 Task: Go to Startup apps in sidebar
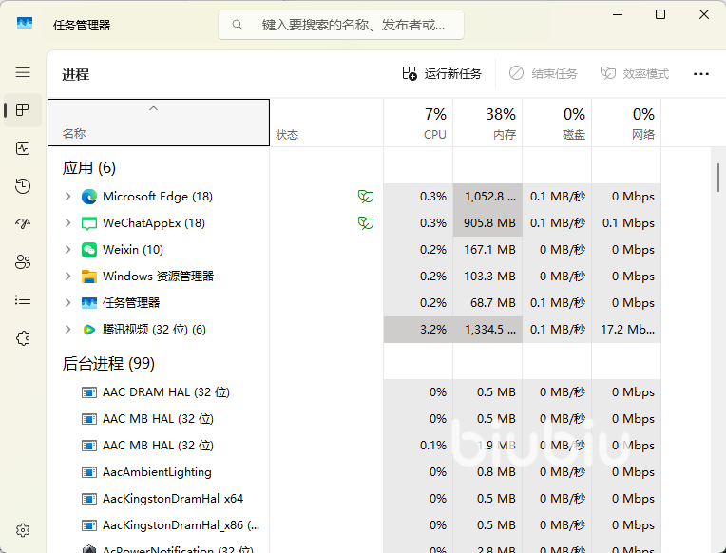(x=23, y=224)
